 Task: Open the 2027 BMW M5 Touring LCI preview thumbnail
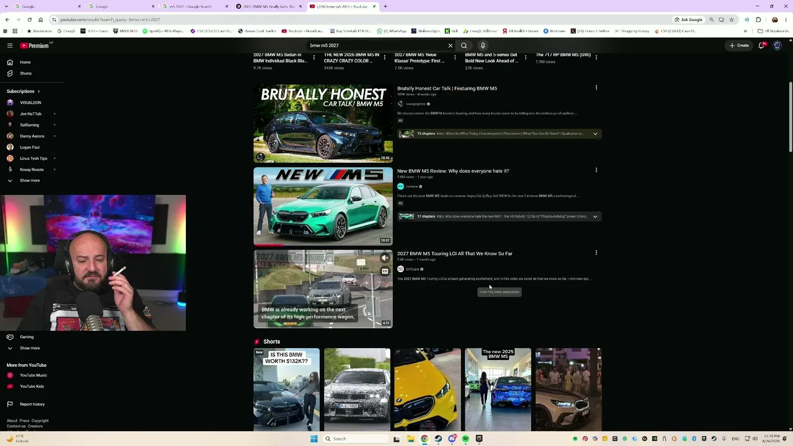tap(323, 289)
